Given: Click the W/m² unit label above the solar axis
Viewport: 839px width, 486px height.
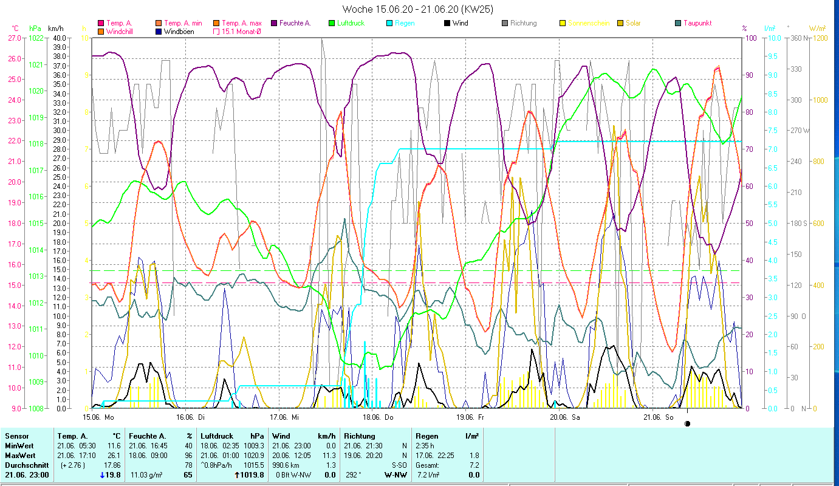Looking at the screenshot, I should tap(818, 29).
